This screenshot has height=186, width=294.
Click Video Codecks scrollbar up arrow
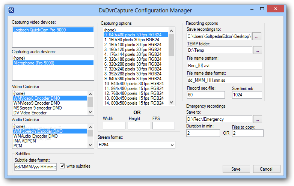90,94
